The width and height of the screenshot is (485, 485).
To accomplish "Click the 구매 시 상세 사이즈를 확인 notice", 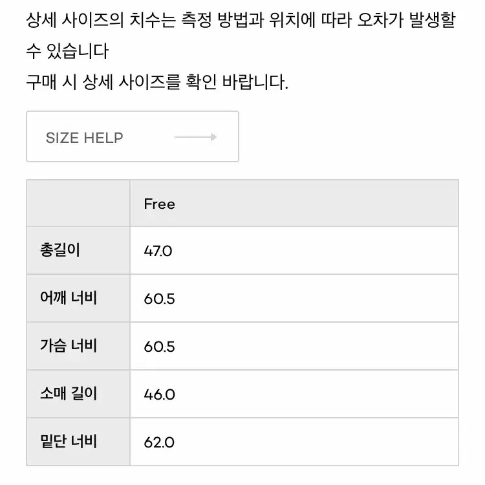I will [157, 82].
